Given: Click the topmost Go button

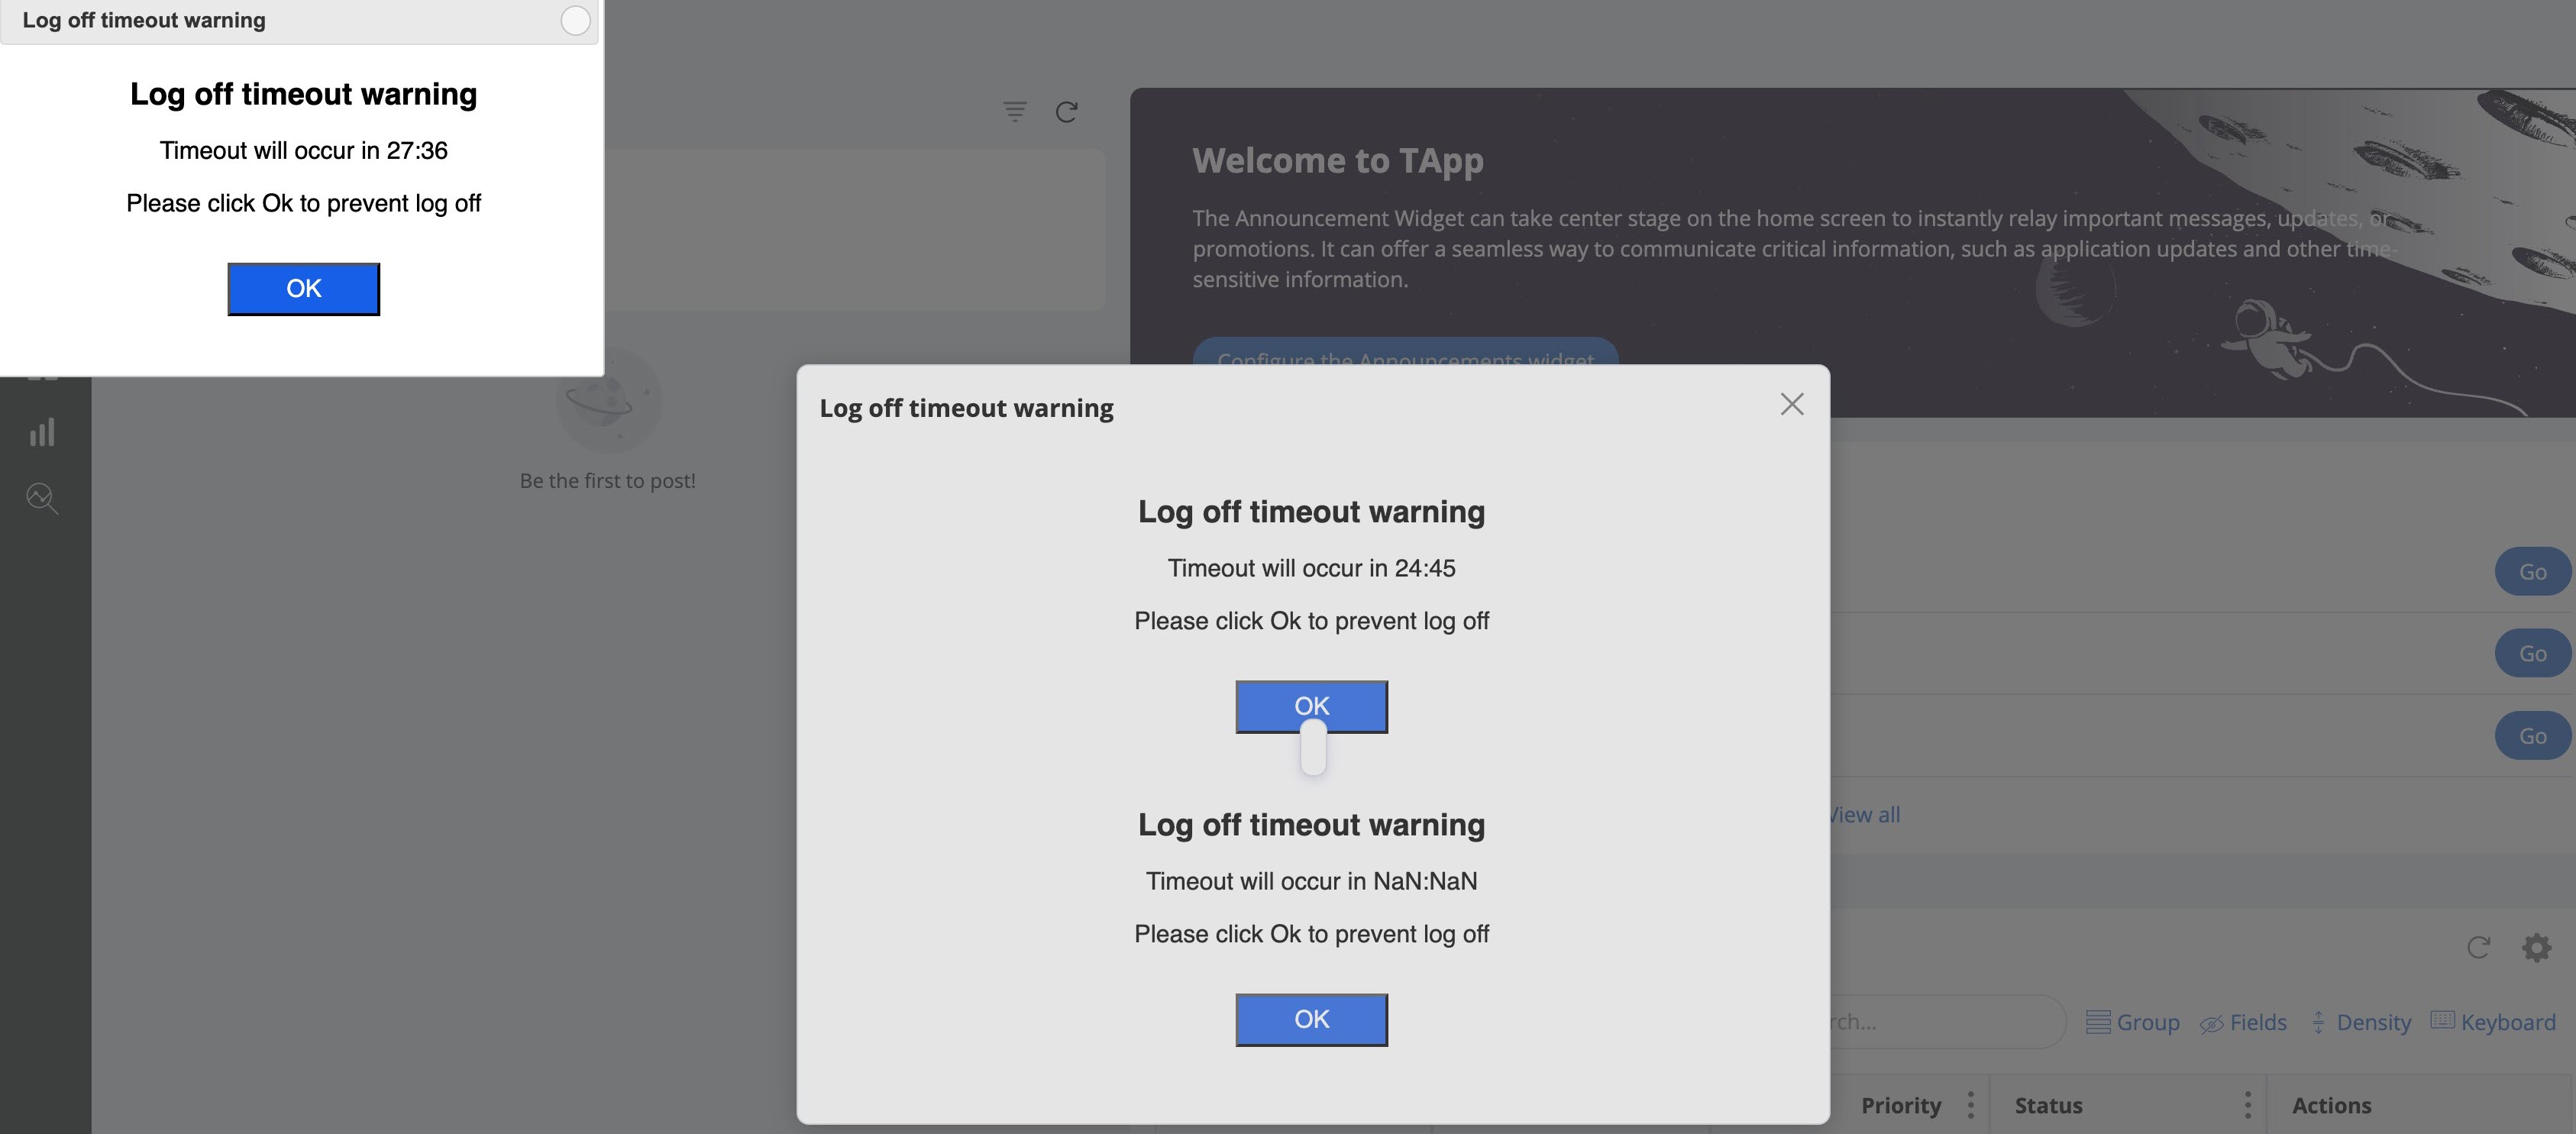Looking at the screenshot, I should pos(2533,571).
